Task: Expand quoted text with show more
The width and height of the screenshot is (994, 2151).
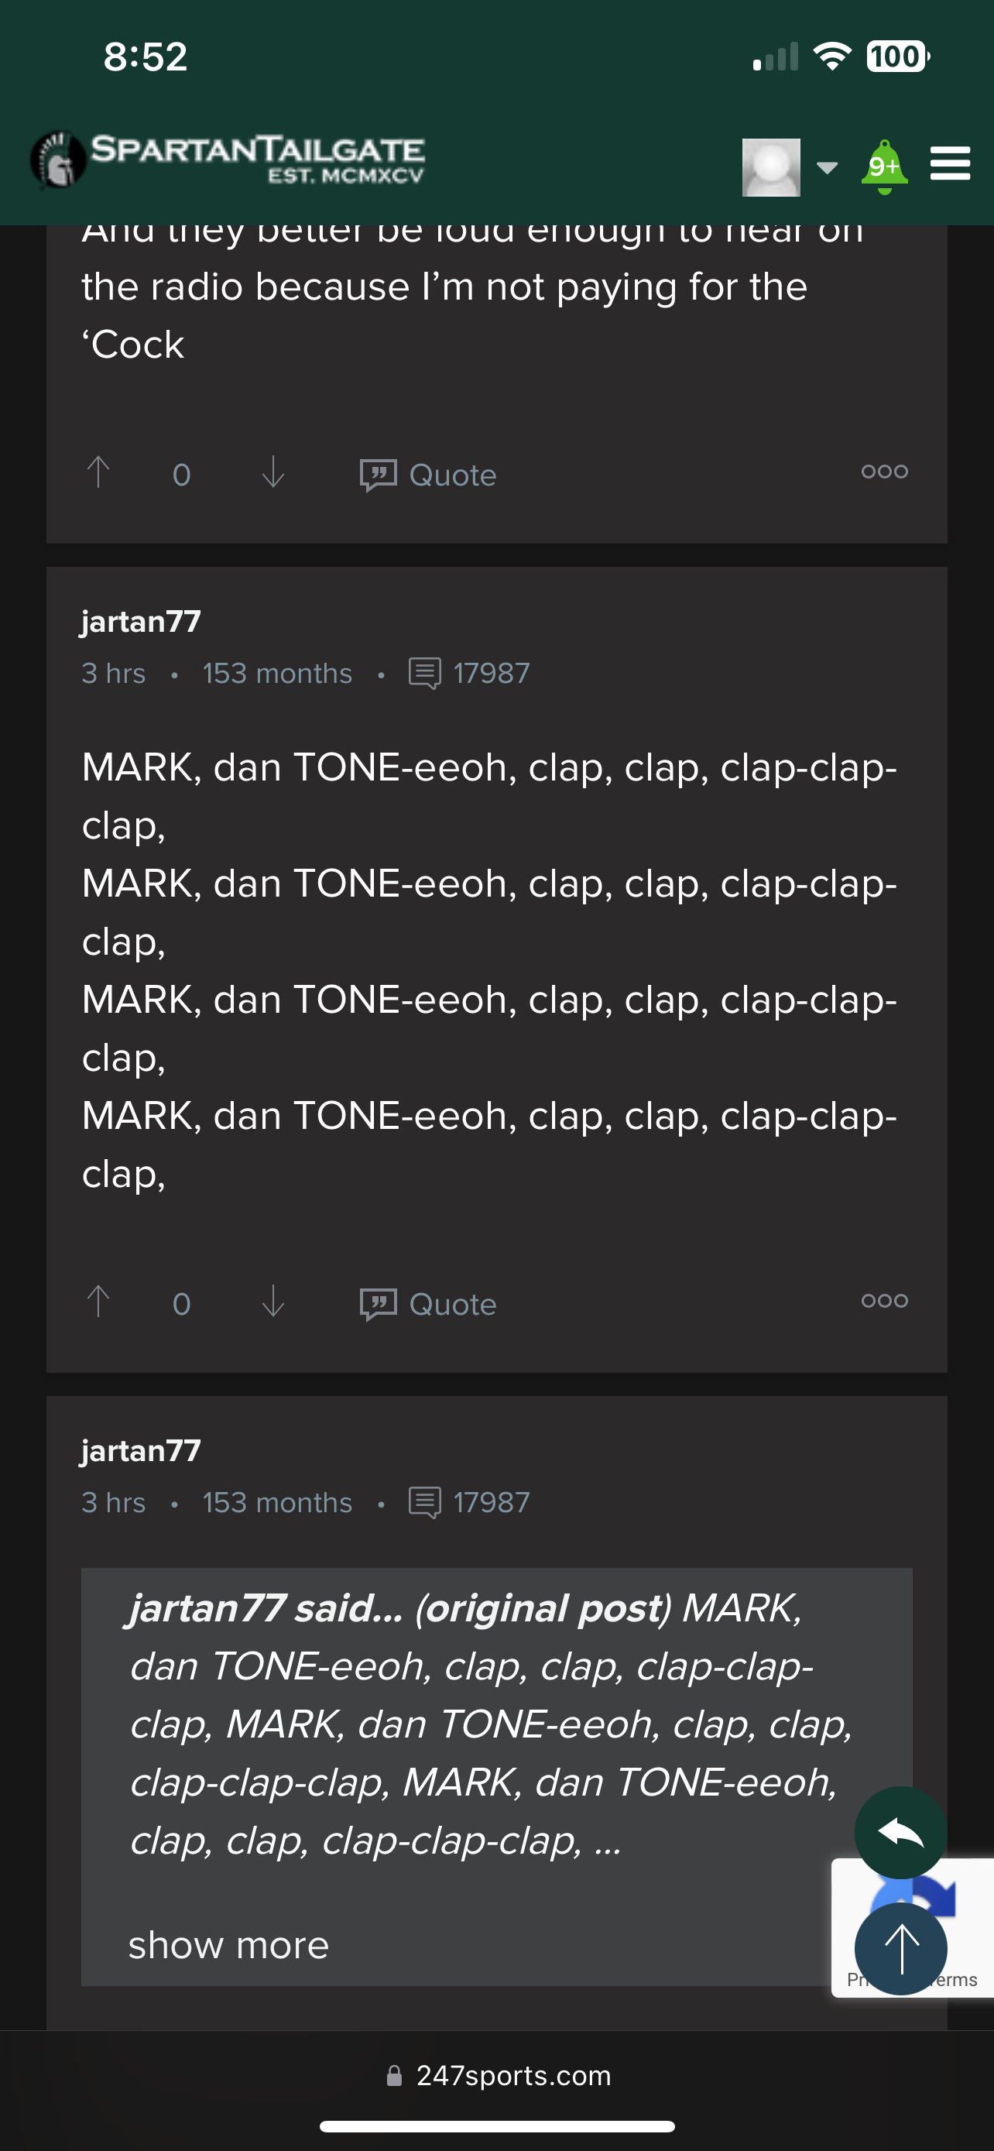Action: point(228,1945)
